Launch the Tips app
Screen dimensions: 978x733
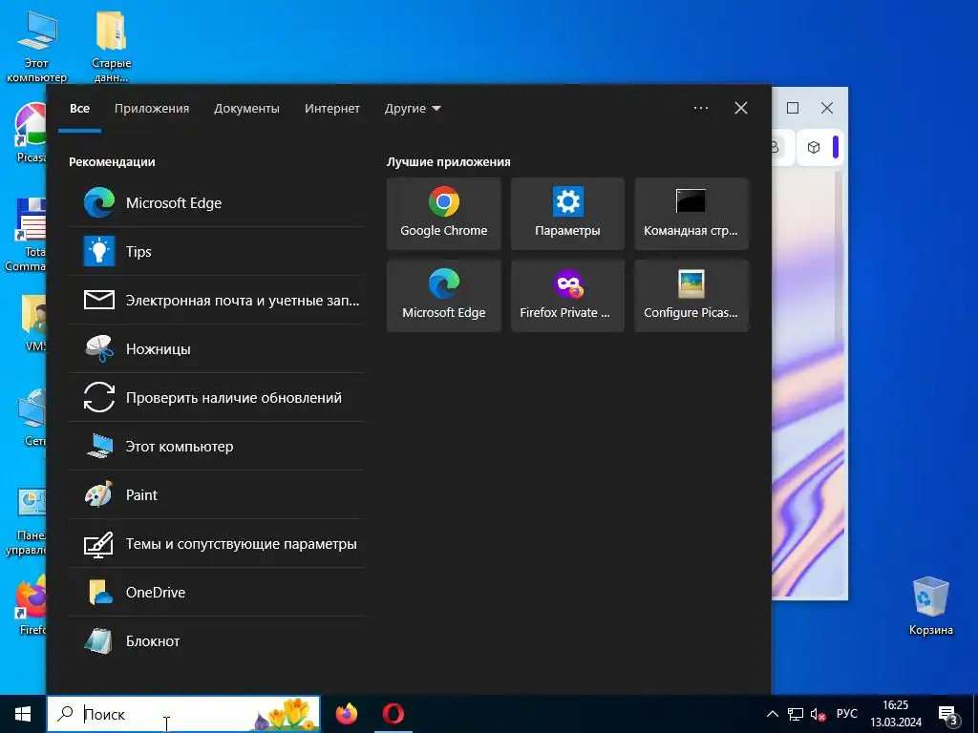click(217, 251)
